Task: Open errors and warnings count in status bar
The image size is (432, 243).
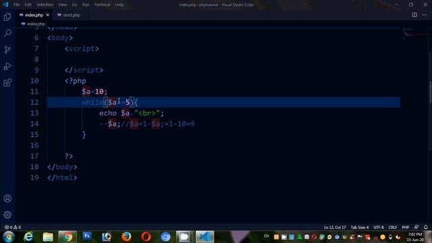Action: click(13, 227)
